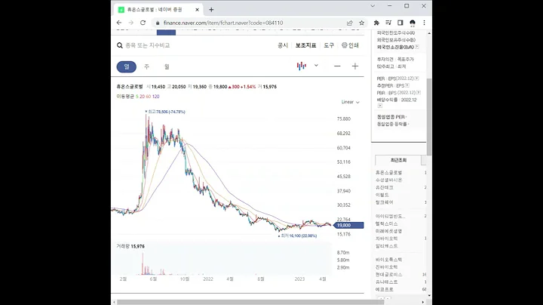543x305 pixels.
Task: Open 배당수익률 help icon
Action: [380, 106]
